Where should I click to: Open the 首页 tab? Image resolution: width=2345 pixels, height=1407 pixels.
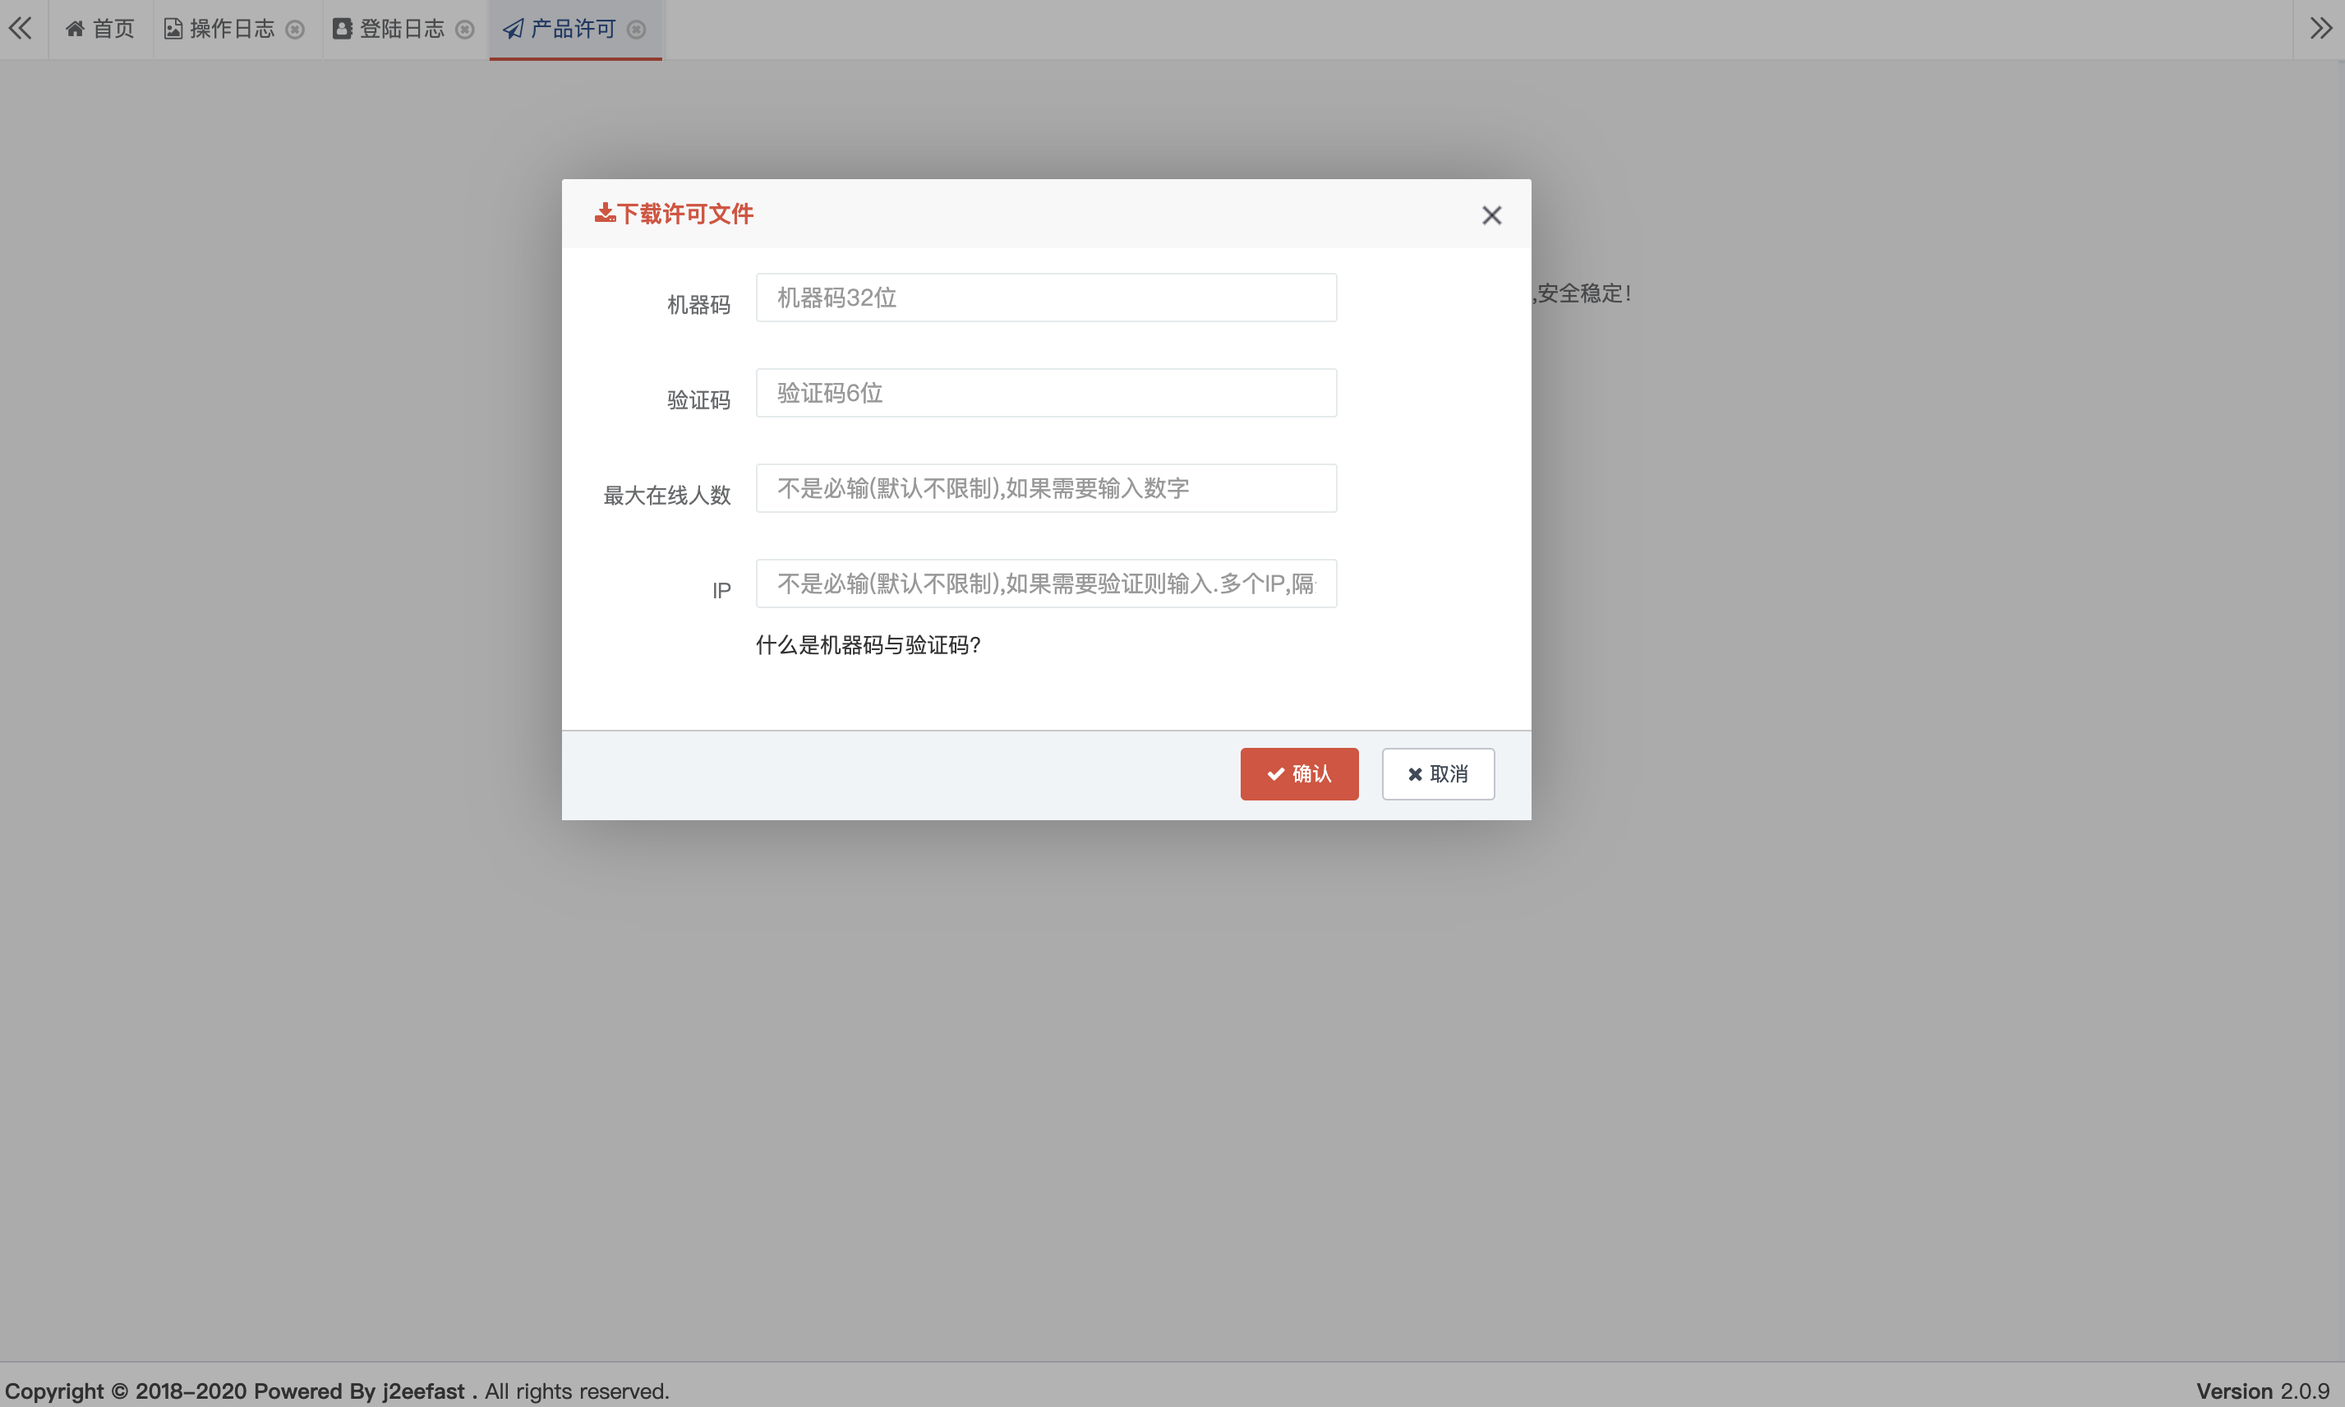113,30
